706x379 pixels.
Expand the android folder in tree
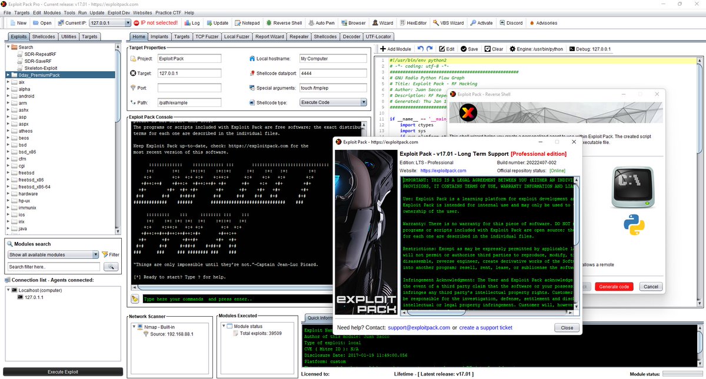(x=8, y=96)
